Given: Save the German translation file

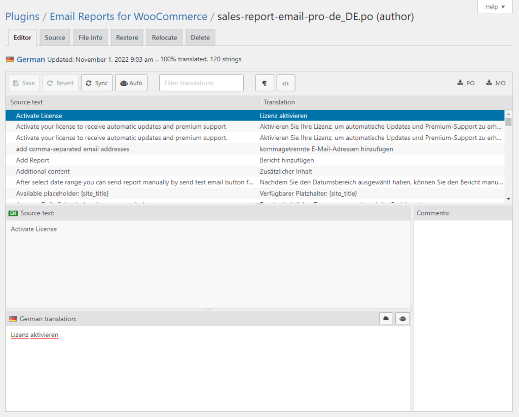Looking at the screenshot, I should [23, 83].
